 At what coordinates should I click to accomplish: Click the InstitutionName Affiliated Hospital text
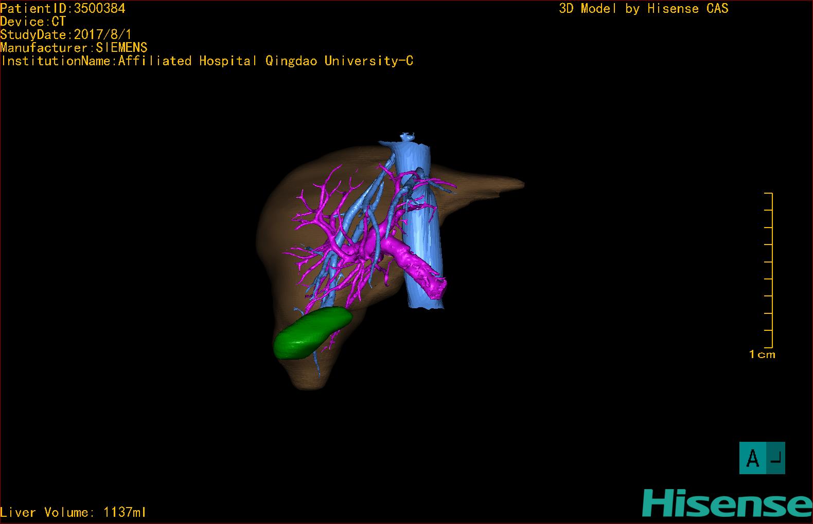(207, 61)
